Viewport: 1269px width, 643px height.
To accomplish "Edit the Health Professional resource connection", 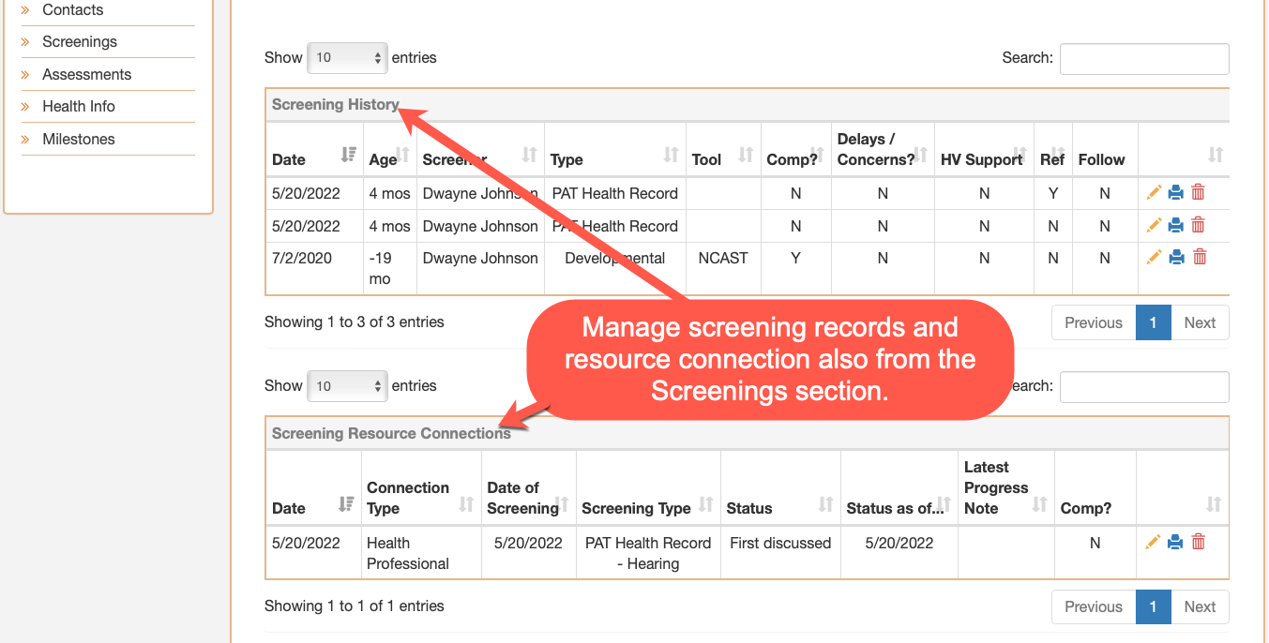I will [1154, 542].
